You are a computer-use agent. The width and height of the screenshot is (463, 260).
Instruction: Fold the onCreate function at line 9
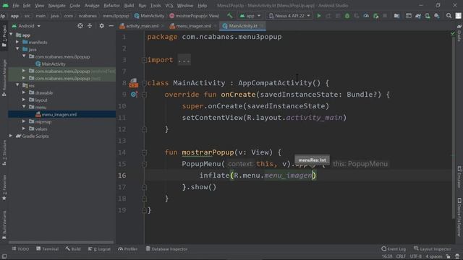(144, 95)
